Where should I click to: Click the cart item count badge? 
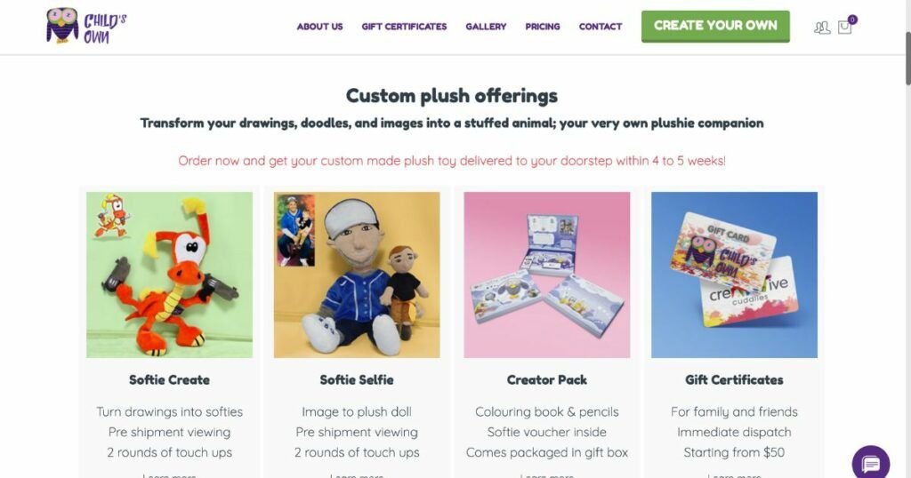tap(852, 20)
